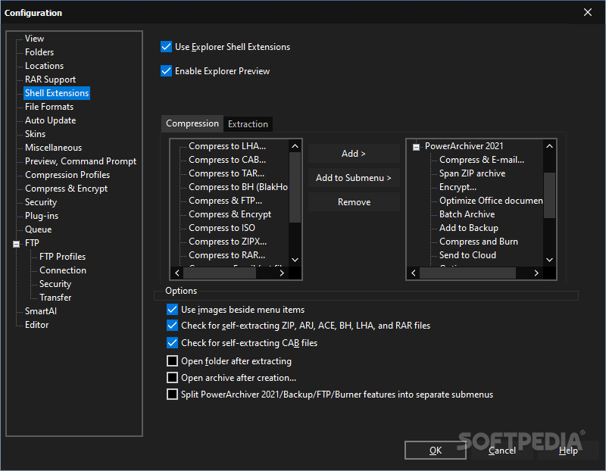Select Compress to LHA... item
Viewport: 606px width, 471px height.
point(227,146)
